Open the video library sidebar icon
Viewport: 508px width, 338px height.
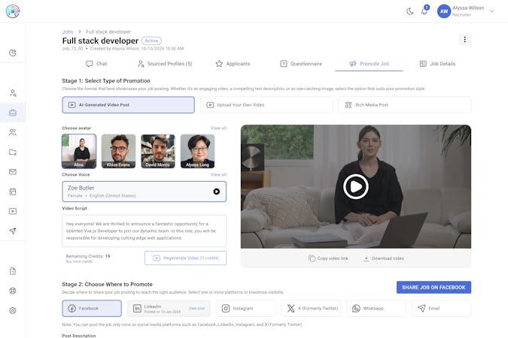point(13,211)
